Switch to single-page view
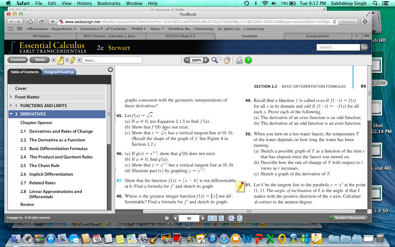Screen dimensions: 395x247 (221, 218)
